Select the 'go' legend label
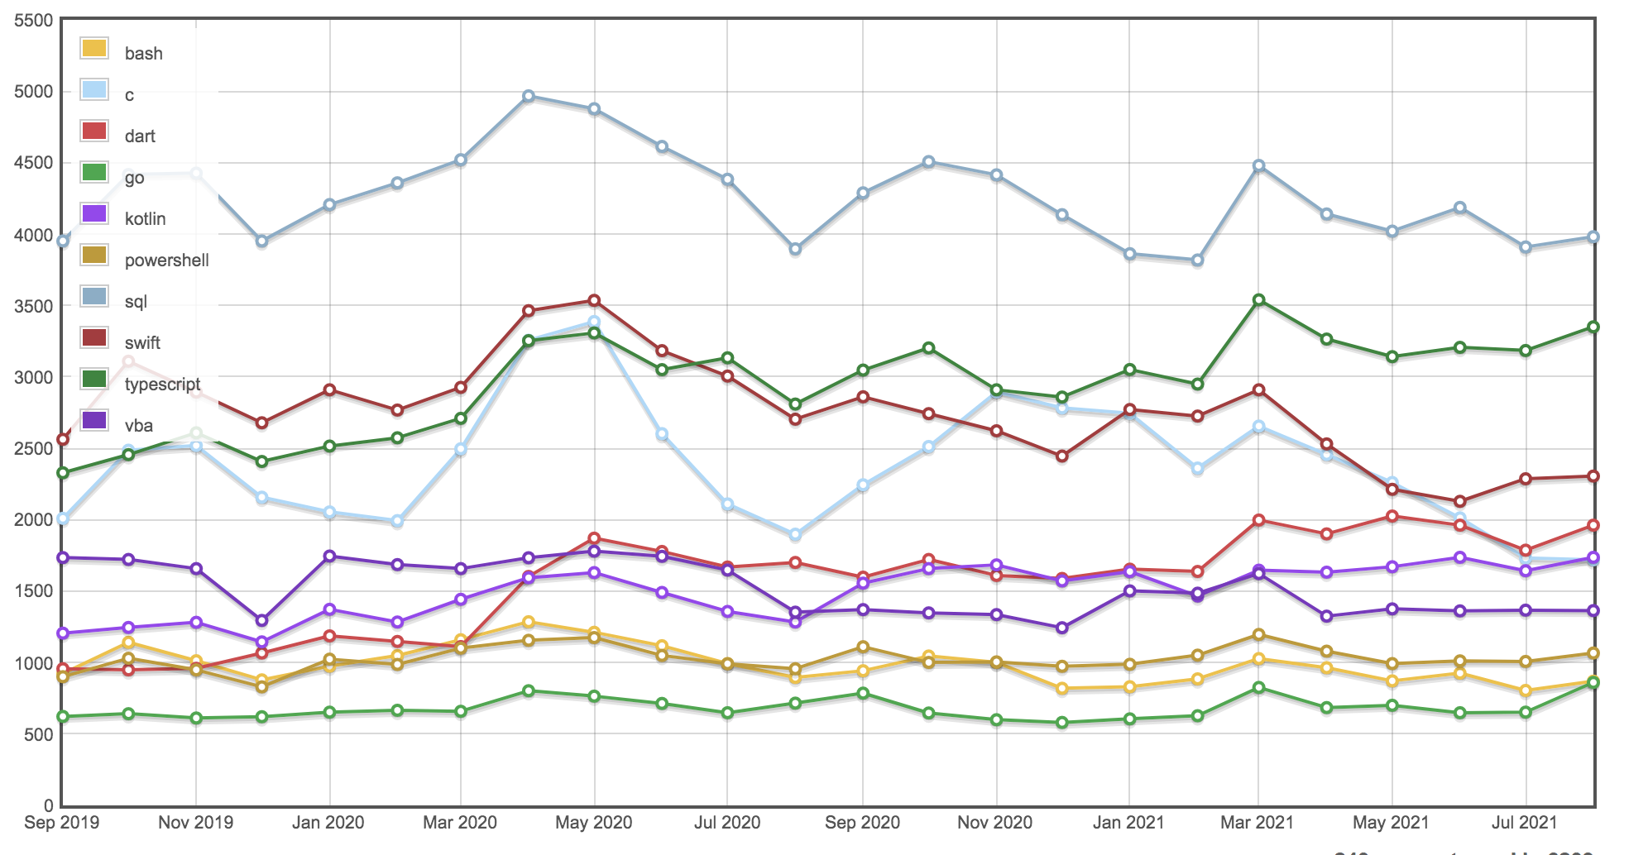Screen dimensions: 1648x855 click(134, 178)
